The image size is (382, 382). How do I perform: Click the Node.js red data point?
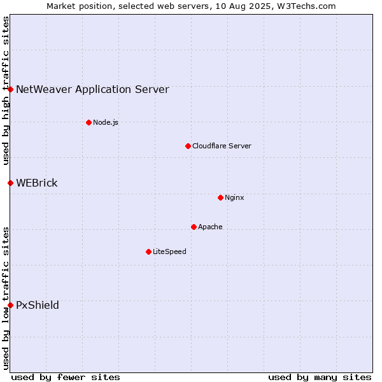coord(89,122)
